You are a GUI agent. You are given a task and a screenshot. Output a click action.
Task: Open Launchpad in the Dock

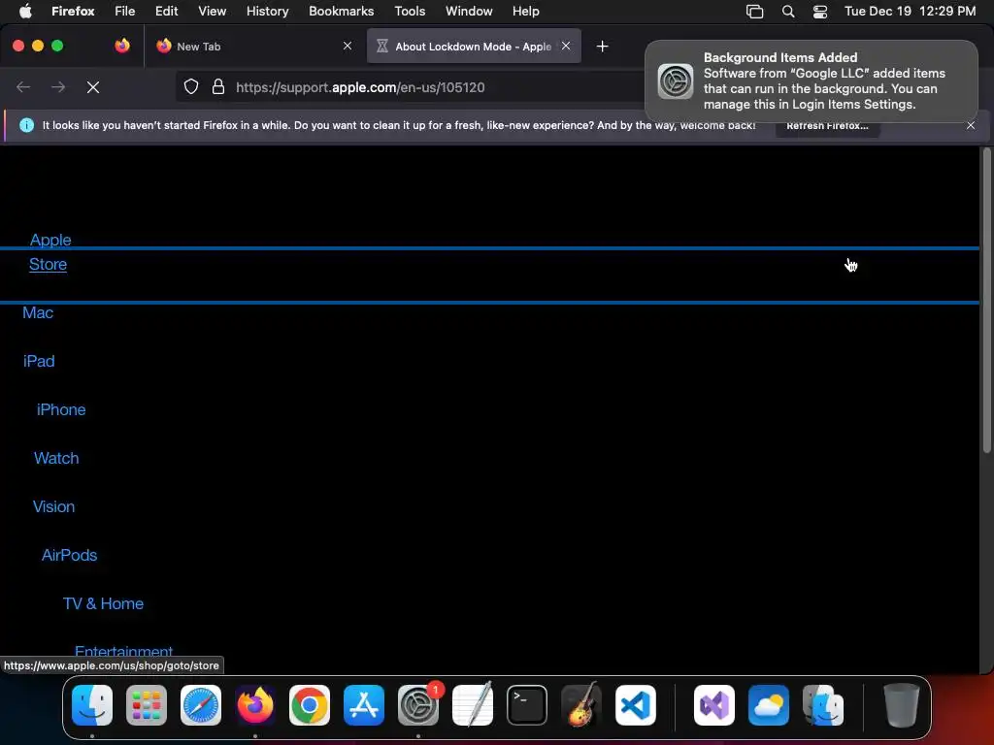pyautogui.click(x=147, y=704)
